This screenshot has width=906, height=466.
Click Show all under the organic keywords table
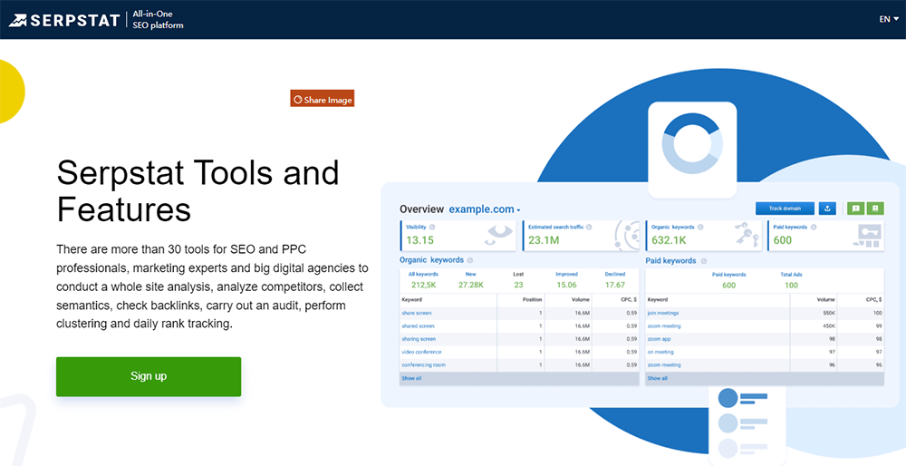click(411, 378)
